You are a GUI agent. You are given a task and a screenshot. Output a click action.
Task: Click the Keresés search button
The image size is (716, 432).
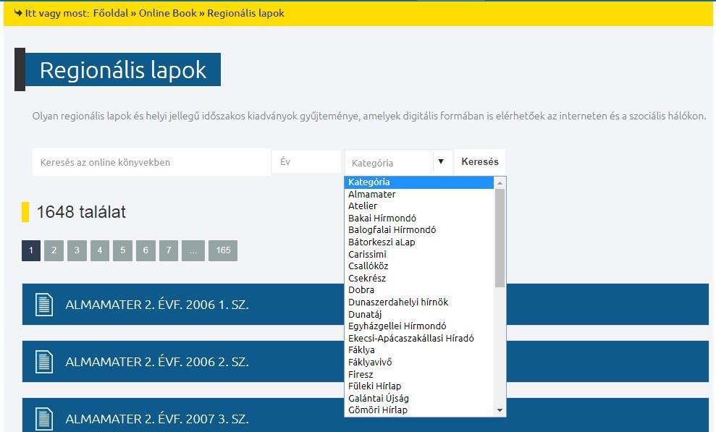(480, 161)
